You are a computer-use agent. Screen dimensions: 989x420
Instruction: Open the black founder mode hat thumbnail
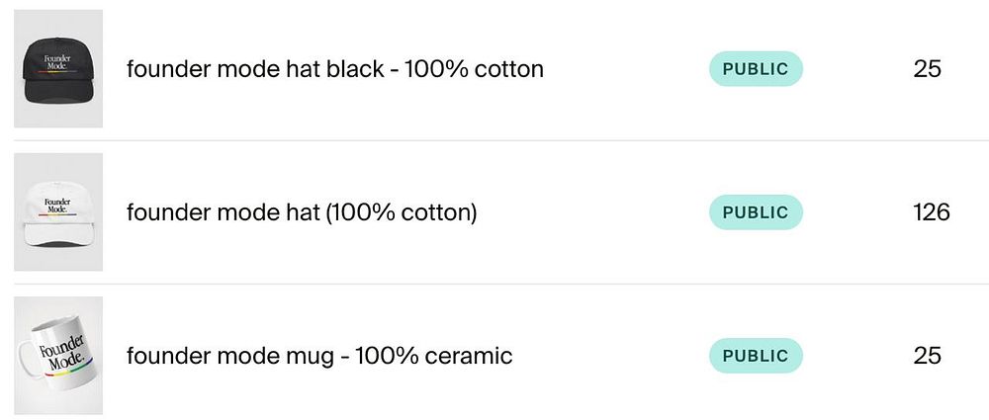tap(58, 69)
